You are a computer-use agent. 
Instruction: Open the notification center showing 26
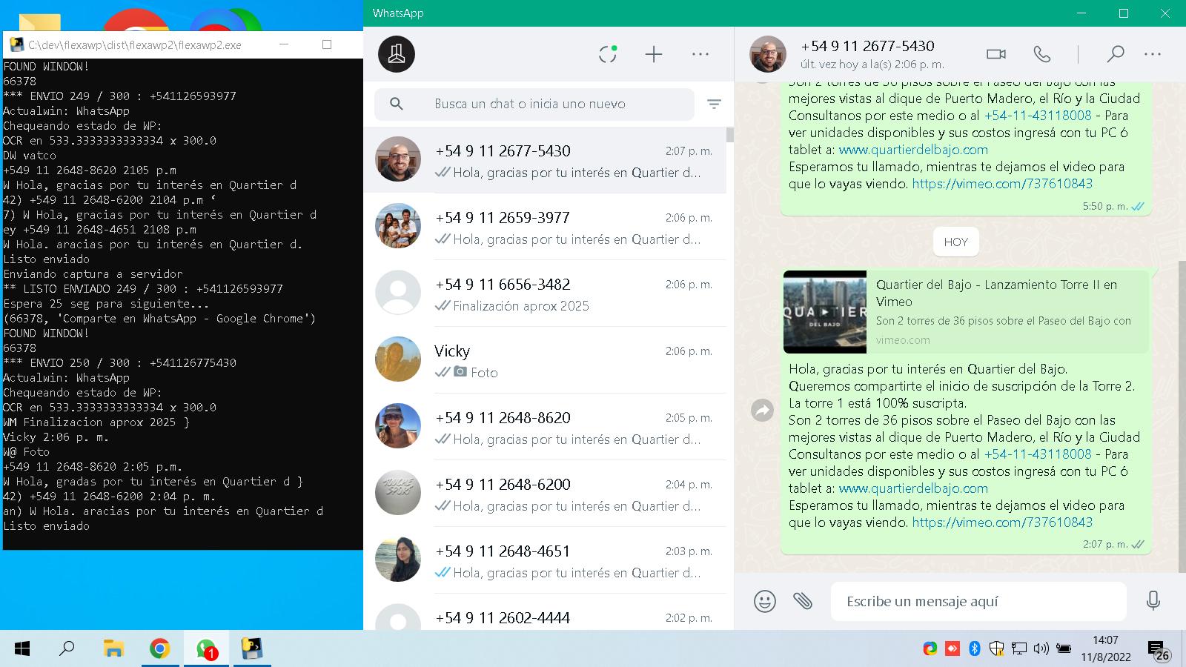tap(1158, 651)
